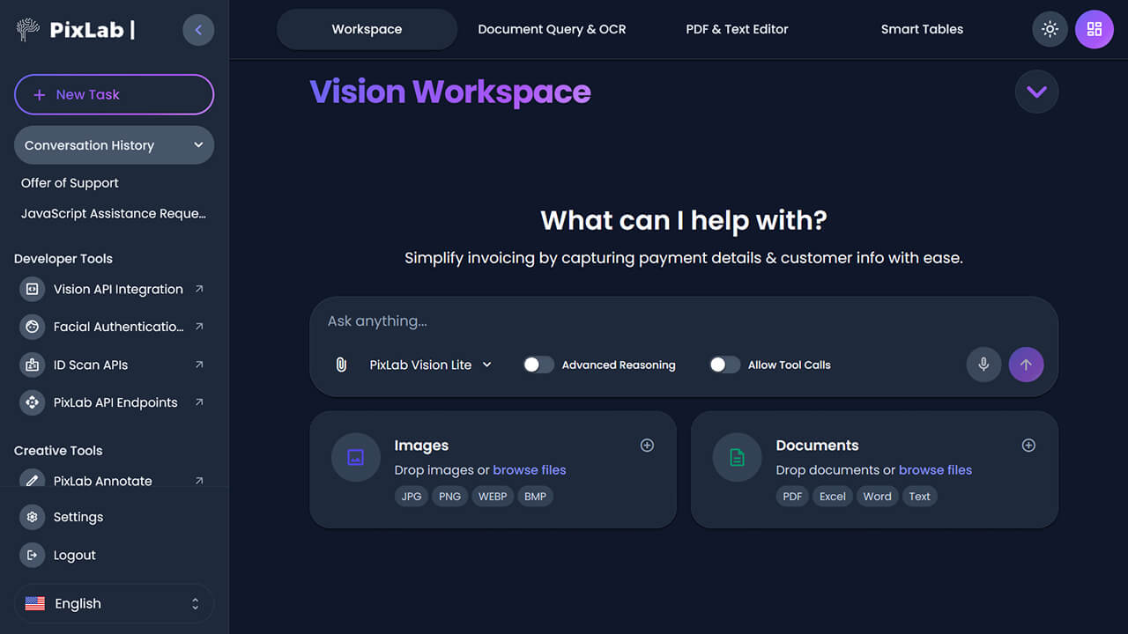Open the English language selector

click(x=113, y=603)
